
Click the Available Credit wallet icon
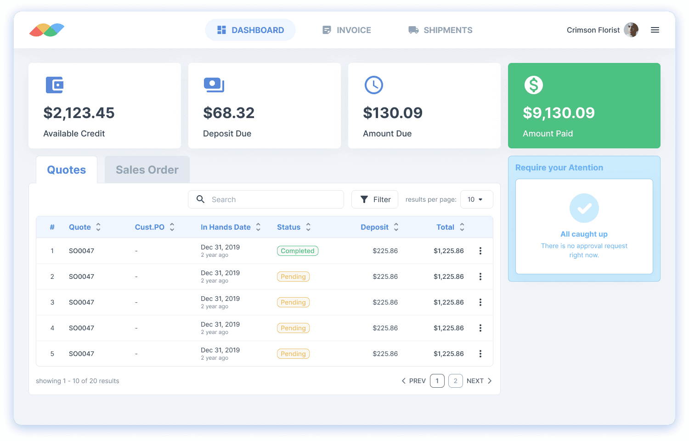(x=54, y=85)
